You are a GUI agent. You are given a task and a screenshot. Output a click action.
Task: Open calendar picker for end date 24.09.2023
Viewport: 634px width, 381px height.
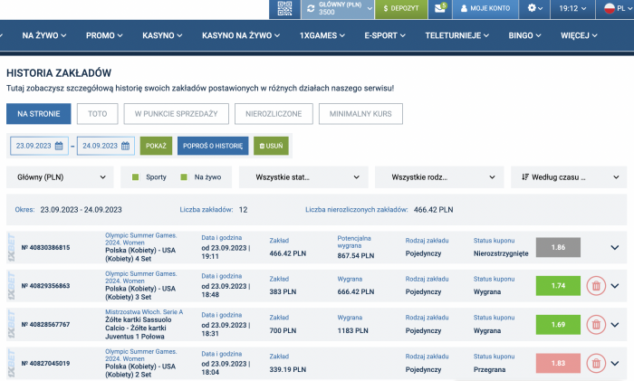pyautogui.click(x=126, y=145)
